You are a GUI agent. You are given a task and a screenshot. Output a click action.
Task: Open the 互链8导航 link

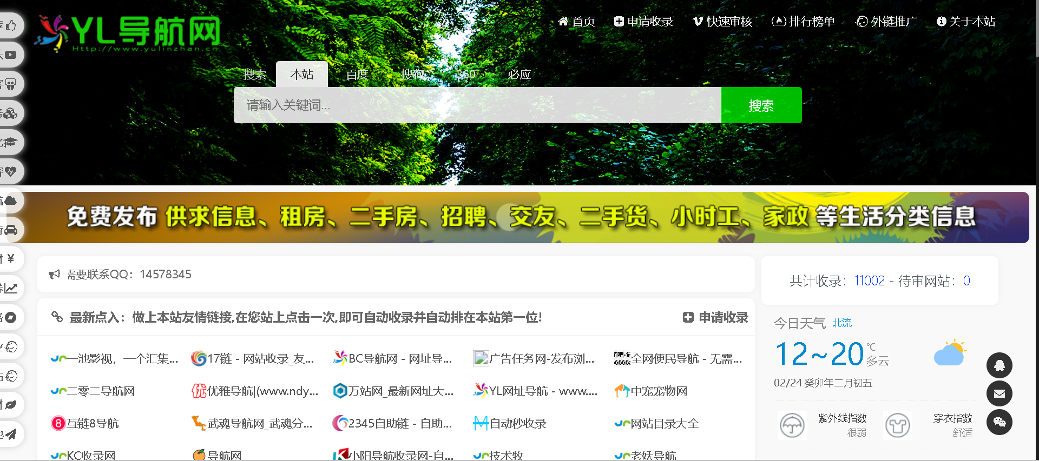(84, 423)
